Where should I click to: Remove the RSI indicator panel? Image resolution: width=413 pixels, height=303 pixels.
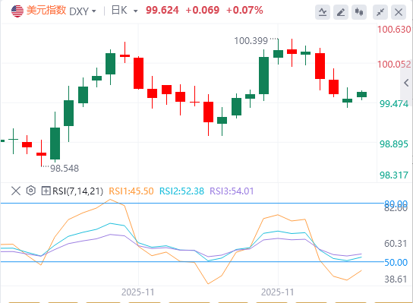click(x=16, y=191)
